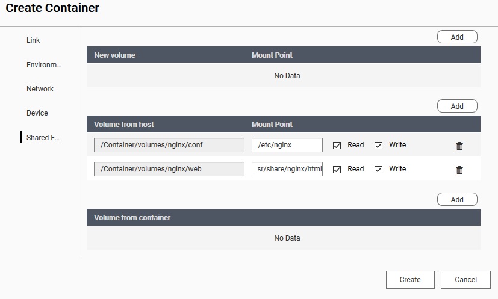Uncheck Read for the /etc/nginx mount
Screen dimensions: 498x299
click(337, 145)
